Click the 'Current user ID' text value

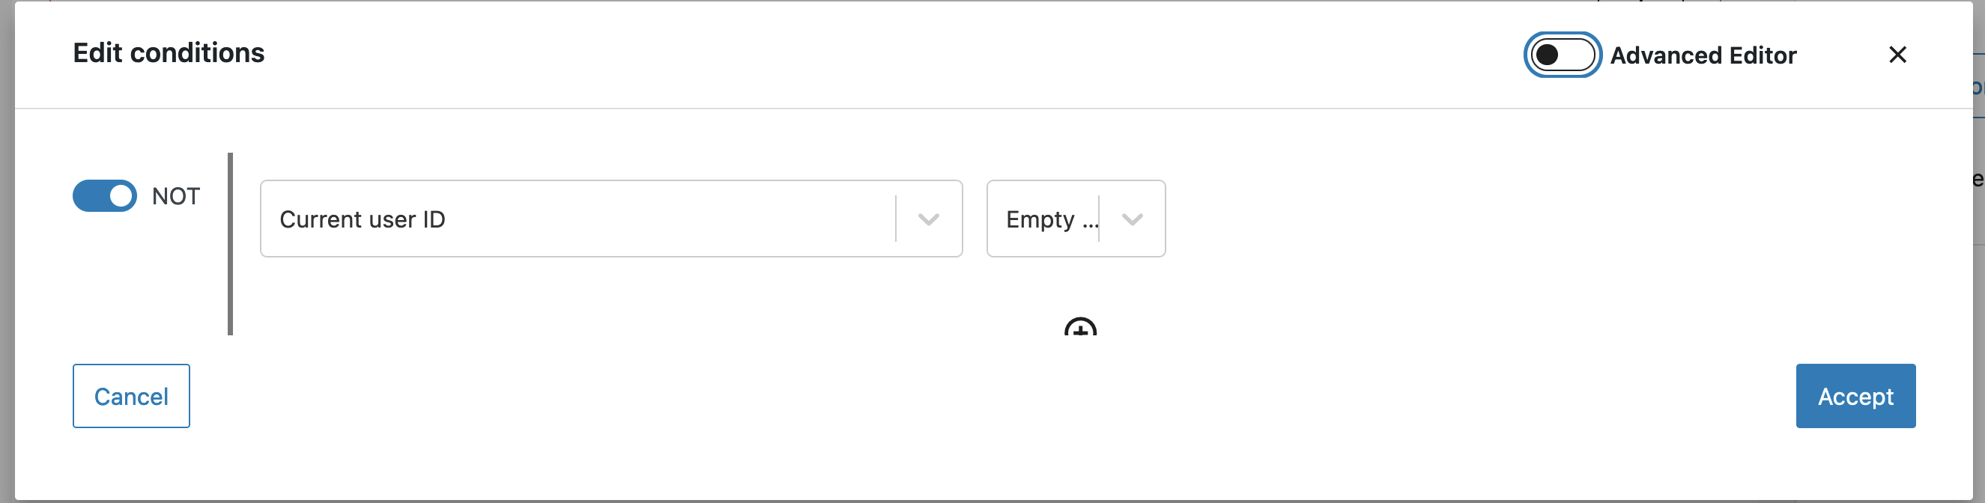pyautogui.click(x=363, y=219)
